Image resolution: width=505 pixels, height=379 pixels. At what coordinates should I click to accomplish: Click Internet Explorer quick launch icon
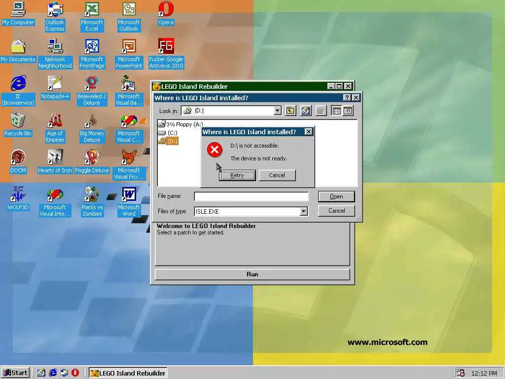(x=53, y=373)
